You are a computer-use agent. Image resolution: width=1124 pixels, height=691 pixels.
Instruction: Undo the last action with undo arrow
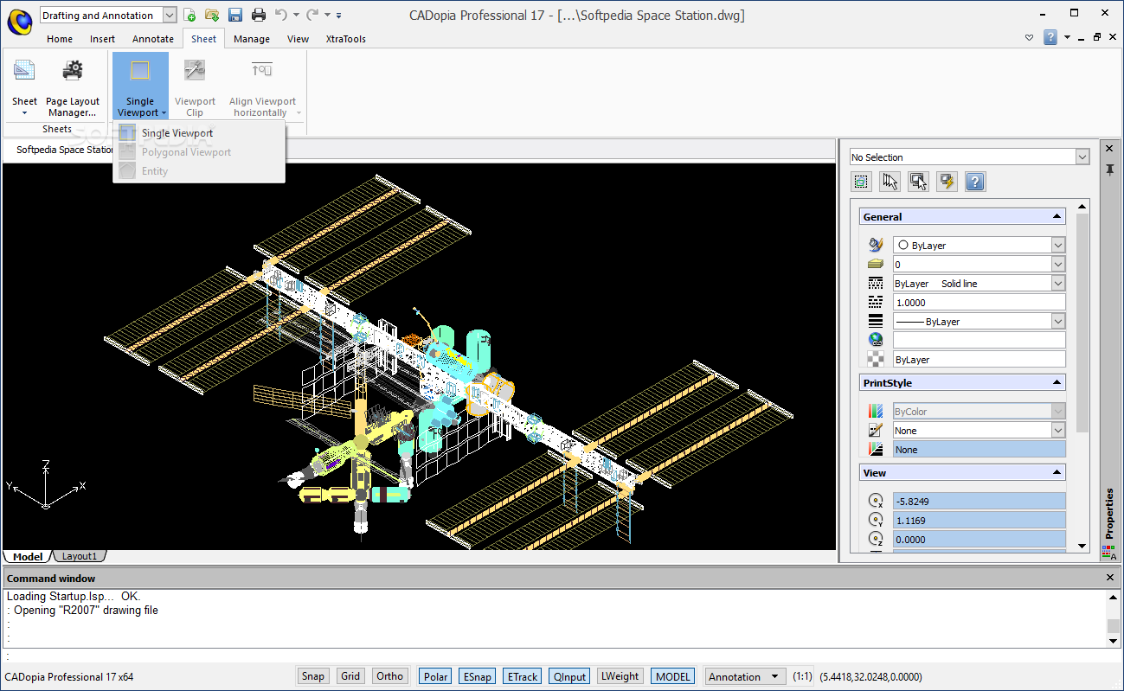pos(281,15)
